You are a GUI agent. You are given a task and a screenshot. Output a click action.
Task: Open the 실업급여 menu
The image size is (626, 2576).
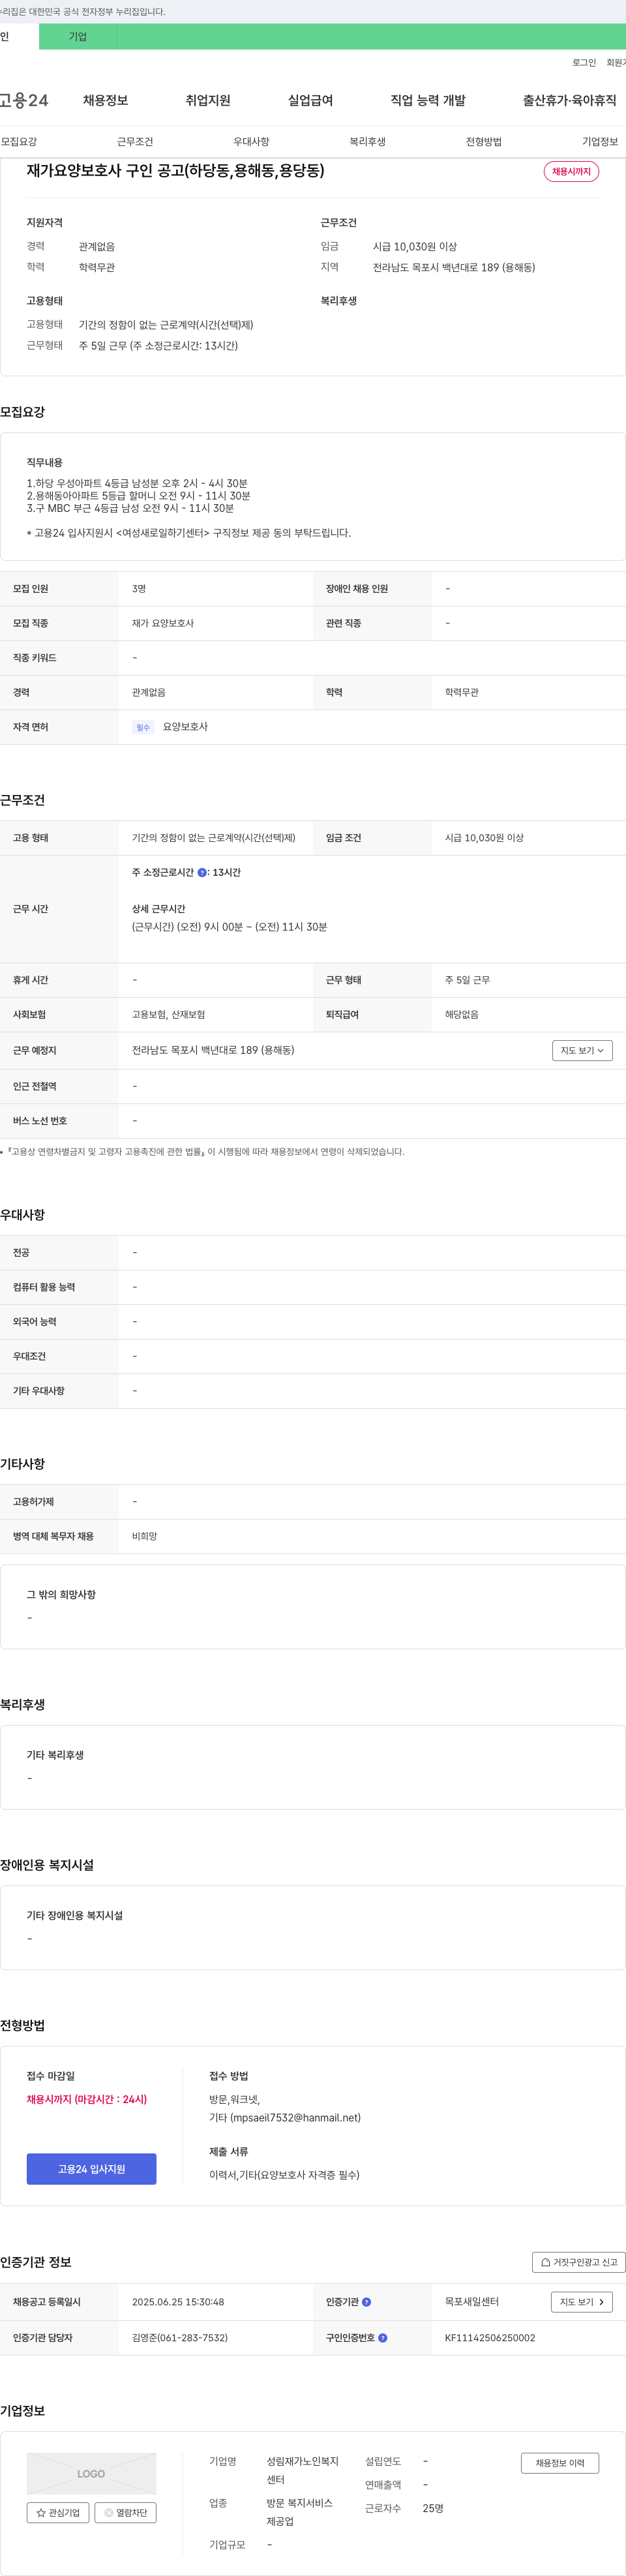pyautogui.click(x=310, y=100)
